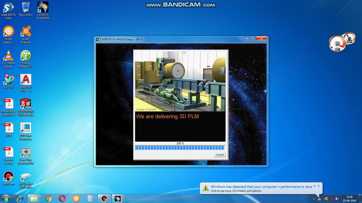Viewport: 362px width, 203px height.
Task: Click the 100 % installation progress bar
Action: click(180, 148)
